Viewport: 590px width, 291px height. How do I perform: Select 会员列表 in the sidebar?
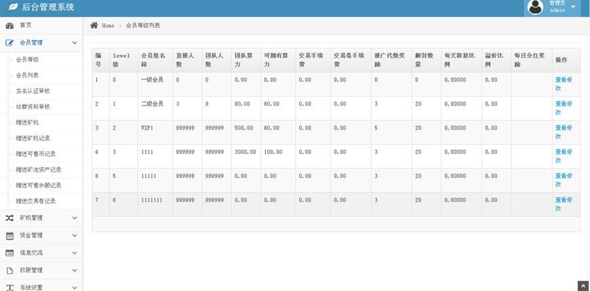[x=27, y=75]
